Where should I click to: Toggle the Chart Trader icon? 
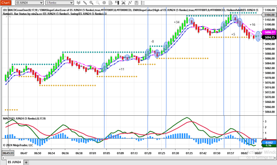click(x=117, y=3)
